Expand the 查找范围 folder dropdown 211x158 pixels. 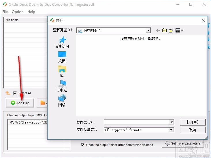pyautogui.click(x=148, y=30)
